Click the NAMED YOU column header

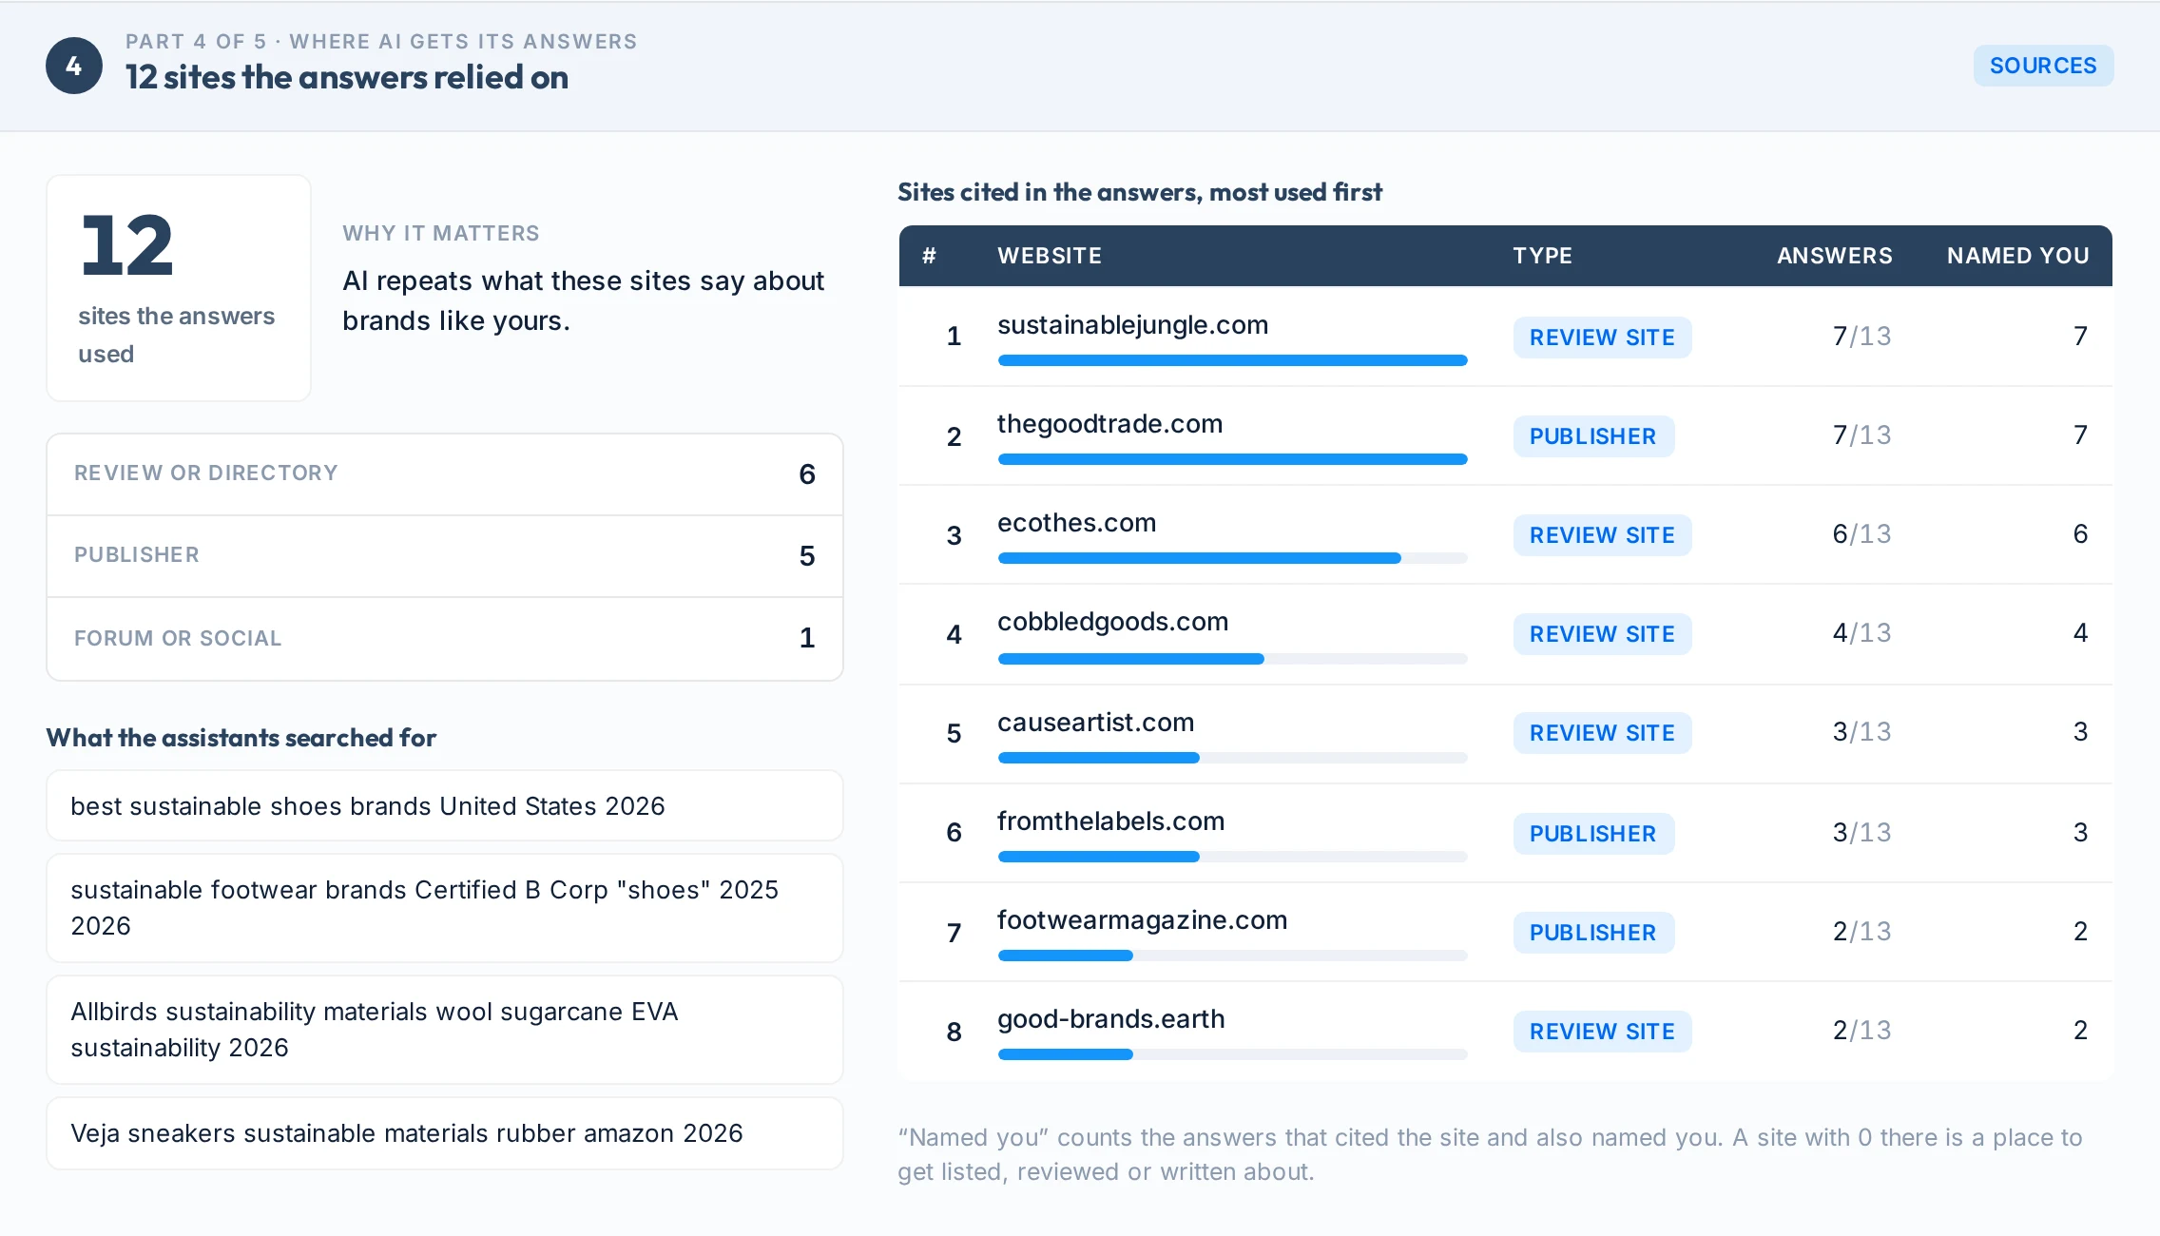2017,256
